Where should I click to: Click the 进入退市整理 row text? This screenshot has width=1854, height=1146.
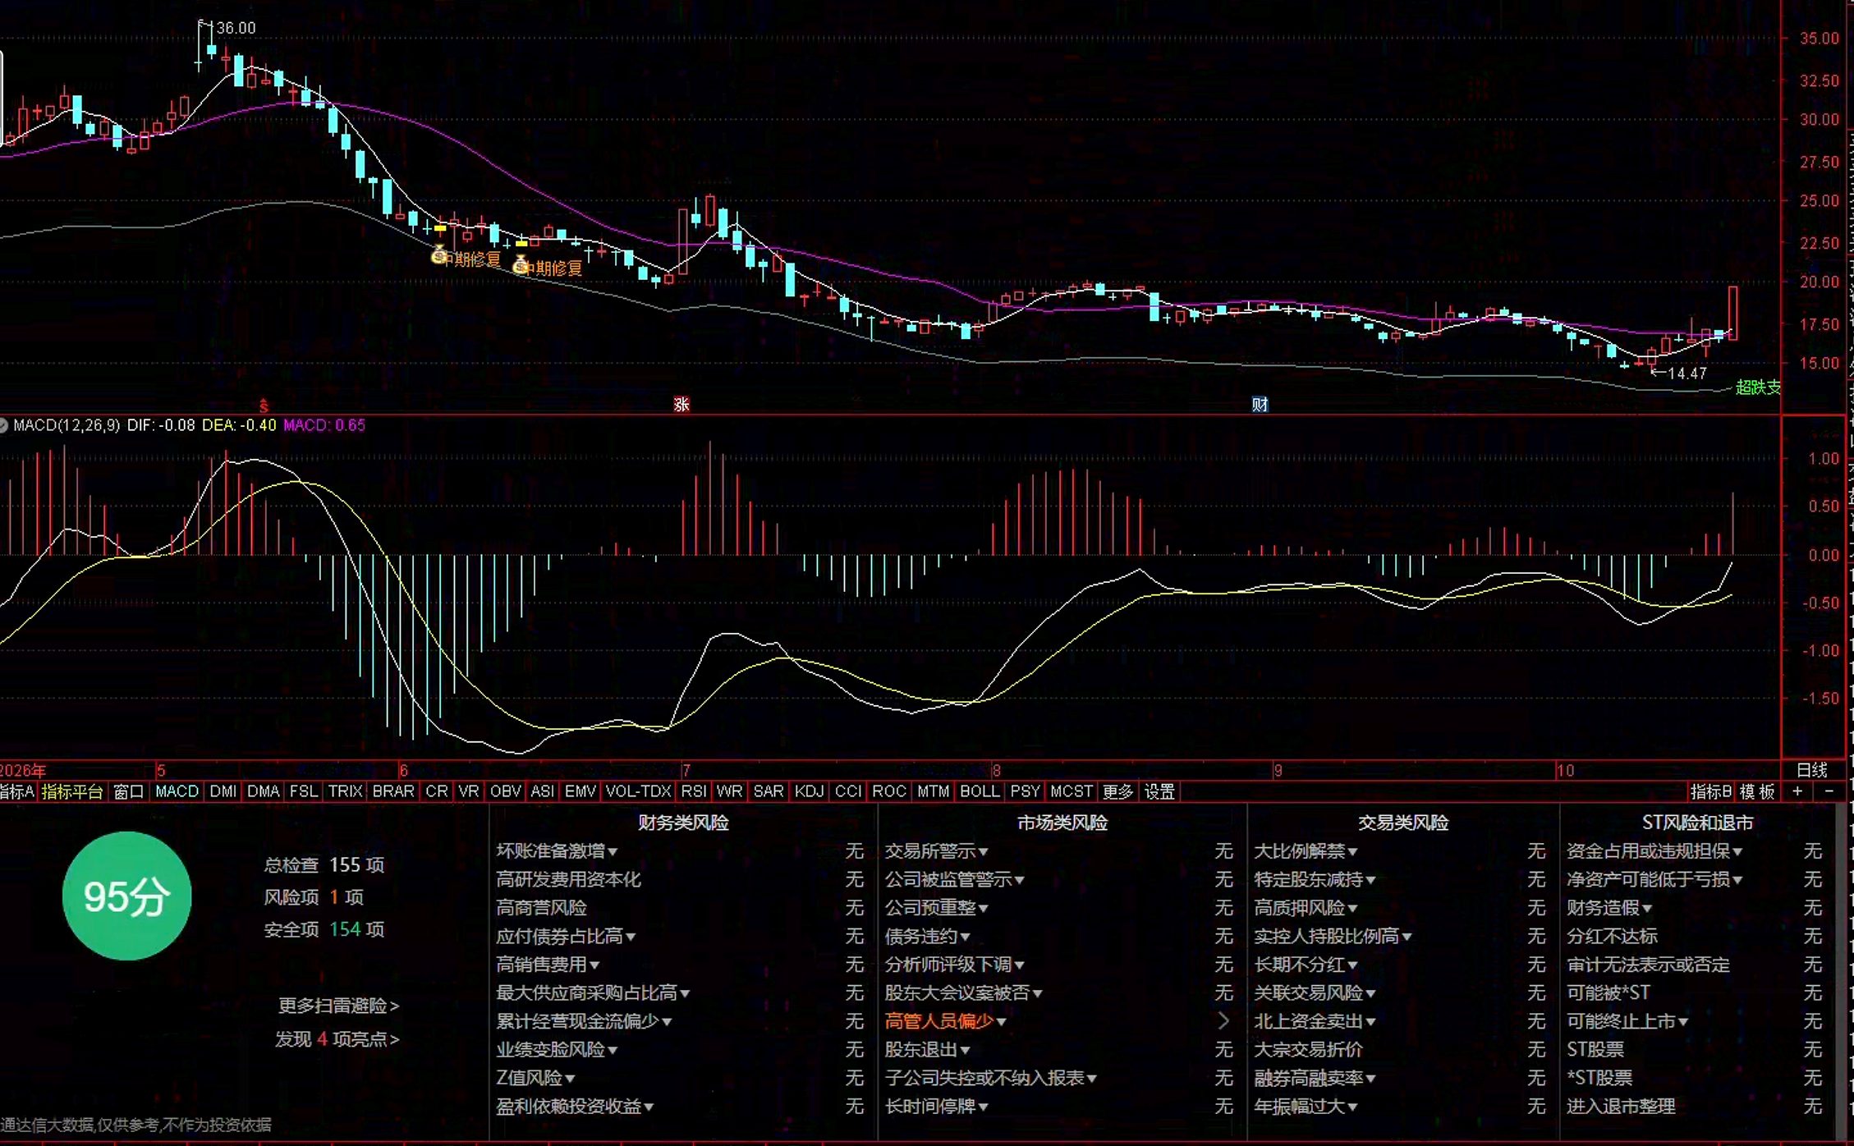click(1620, 1106)
